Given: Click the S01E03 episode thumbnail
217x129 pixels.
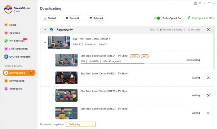Looking at the screenshot, I should [66, 95].
